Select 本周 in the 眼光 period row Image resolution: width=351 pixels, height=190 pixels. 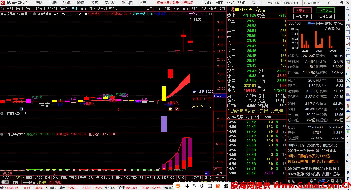(322, 181)
